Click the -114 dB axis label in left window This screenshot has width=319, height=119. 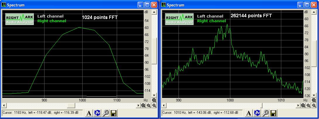pos(148,91)
